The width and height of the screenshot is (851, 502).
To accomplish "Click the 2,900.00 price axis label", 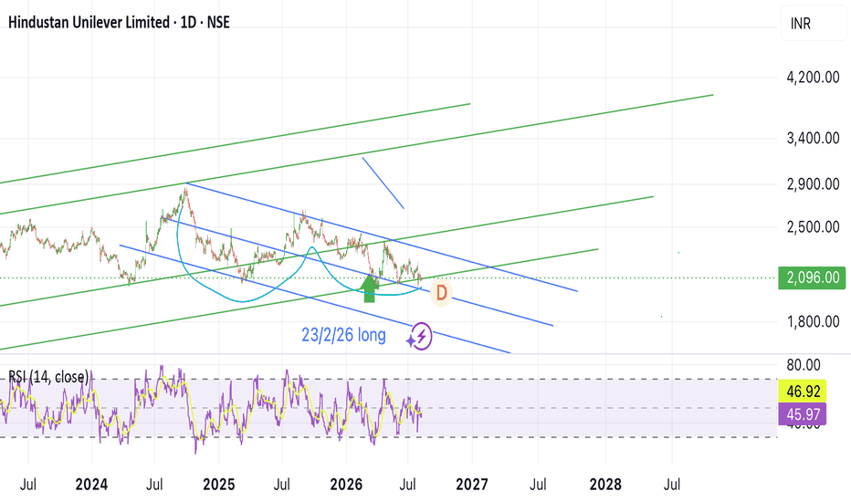I will pyautogui.click(x=813, y=184).
